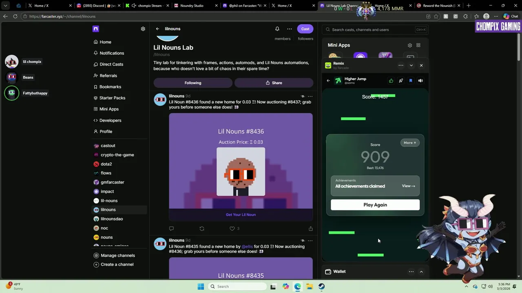Image resolution: width=522 pixels, height=293 pixels.
Task: Share Lil Noun #8436 cast via icon
Action: [x=311, y=229]
